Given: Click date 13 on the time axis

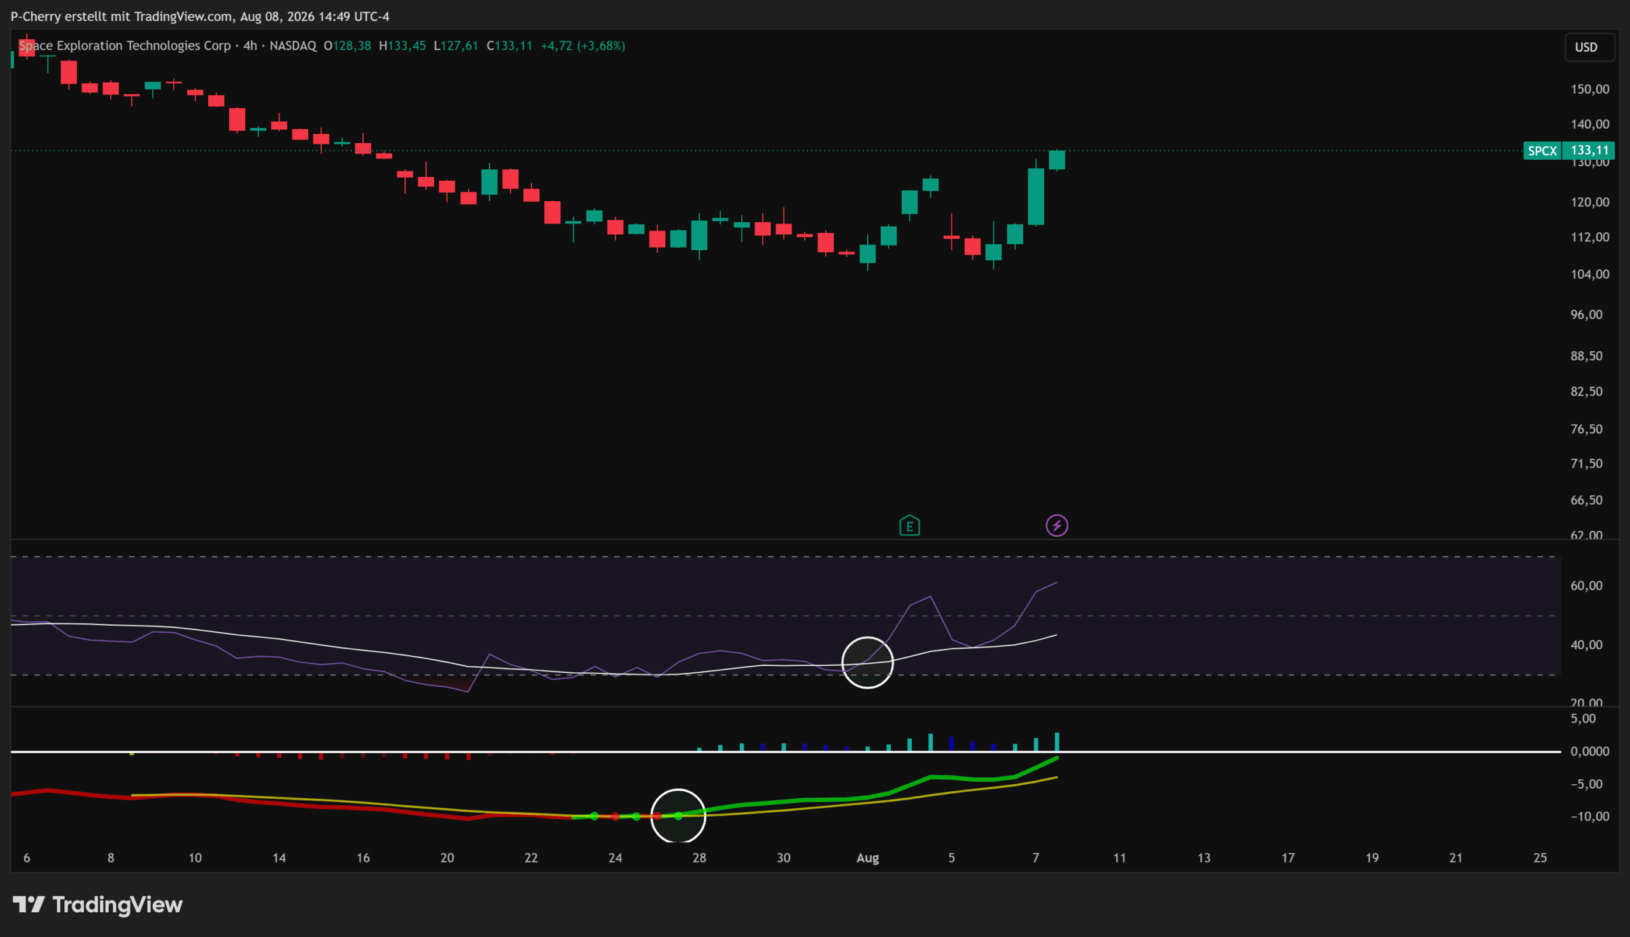Looking at the screenshot, I should [x=1203, y=858].
